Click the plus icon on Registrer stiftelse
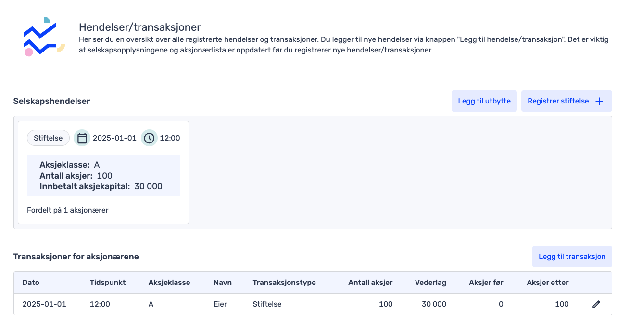This screenshot has width=617, height=323. pos(599,101)
